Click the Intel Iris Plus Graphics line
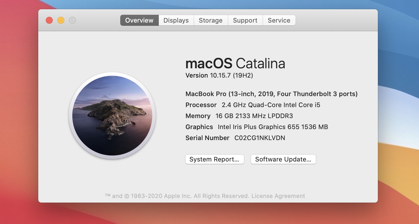 pos(256,127)
